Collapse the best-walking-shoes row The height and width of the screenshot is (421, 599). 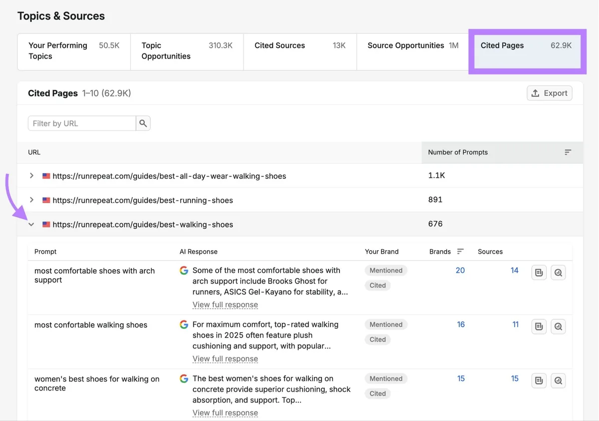point(31,225)
